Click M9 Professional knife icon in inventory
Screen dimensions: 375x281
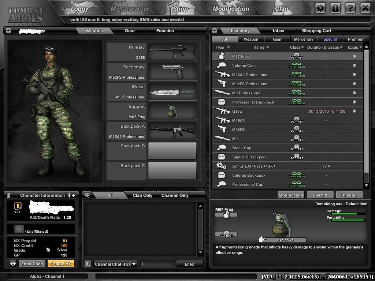[222, 93]
